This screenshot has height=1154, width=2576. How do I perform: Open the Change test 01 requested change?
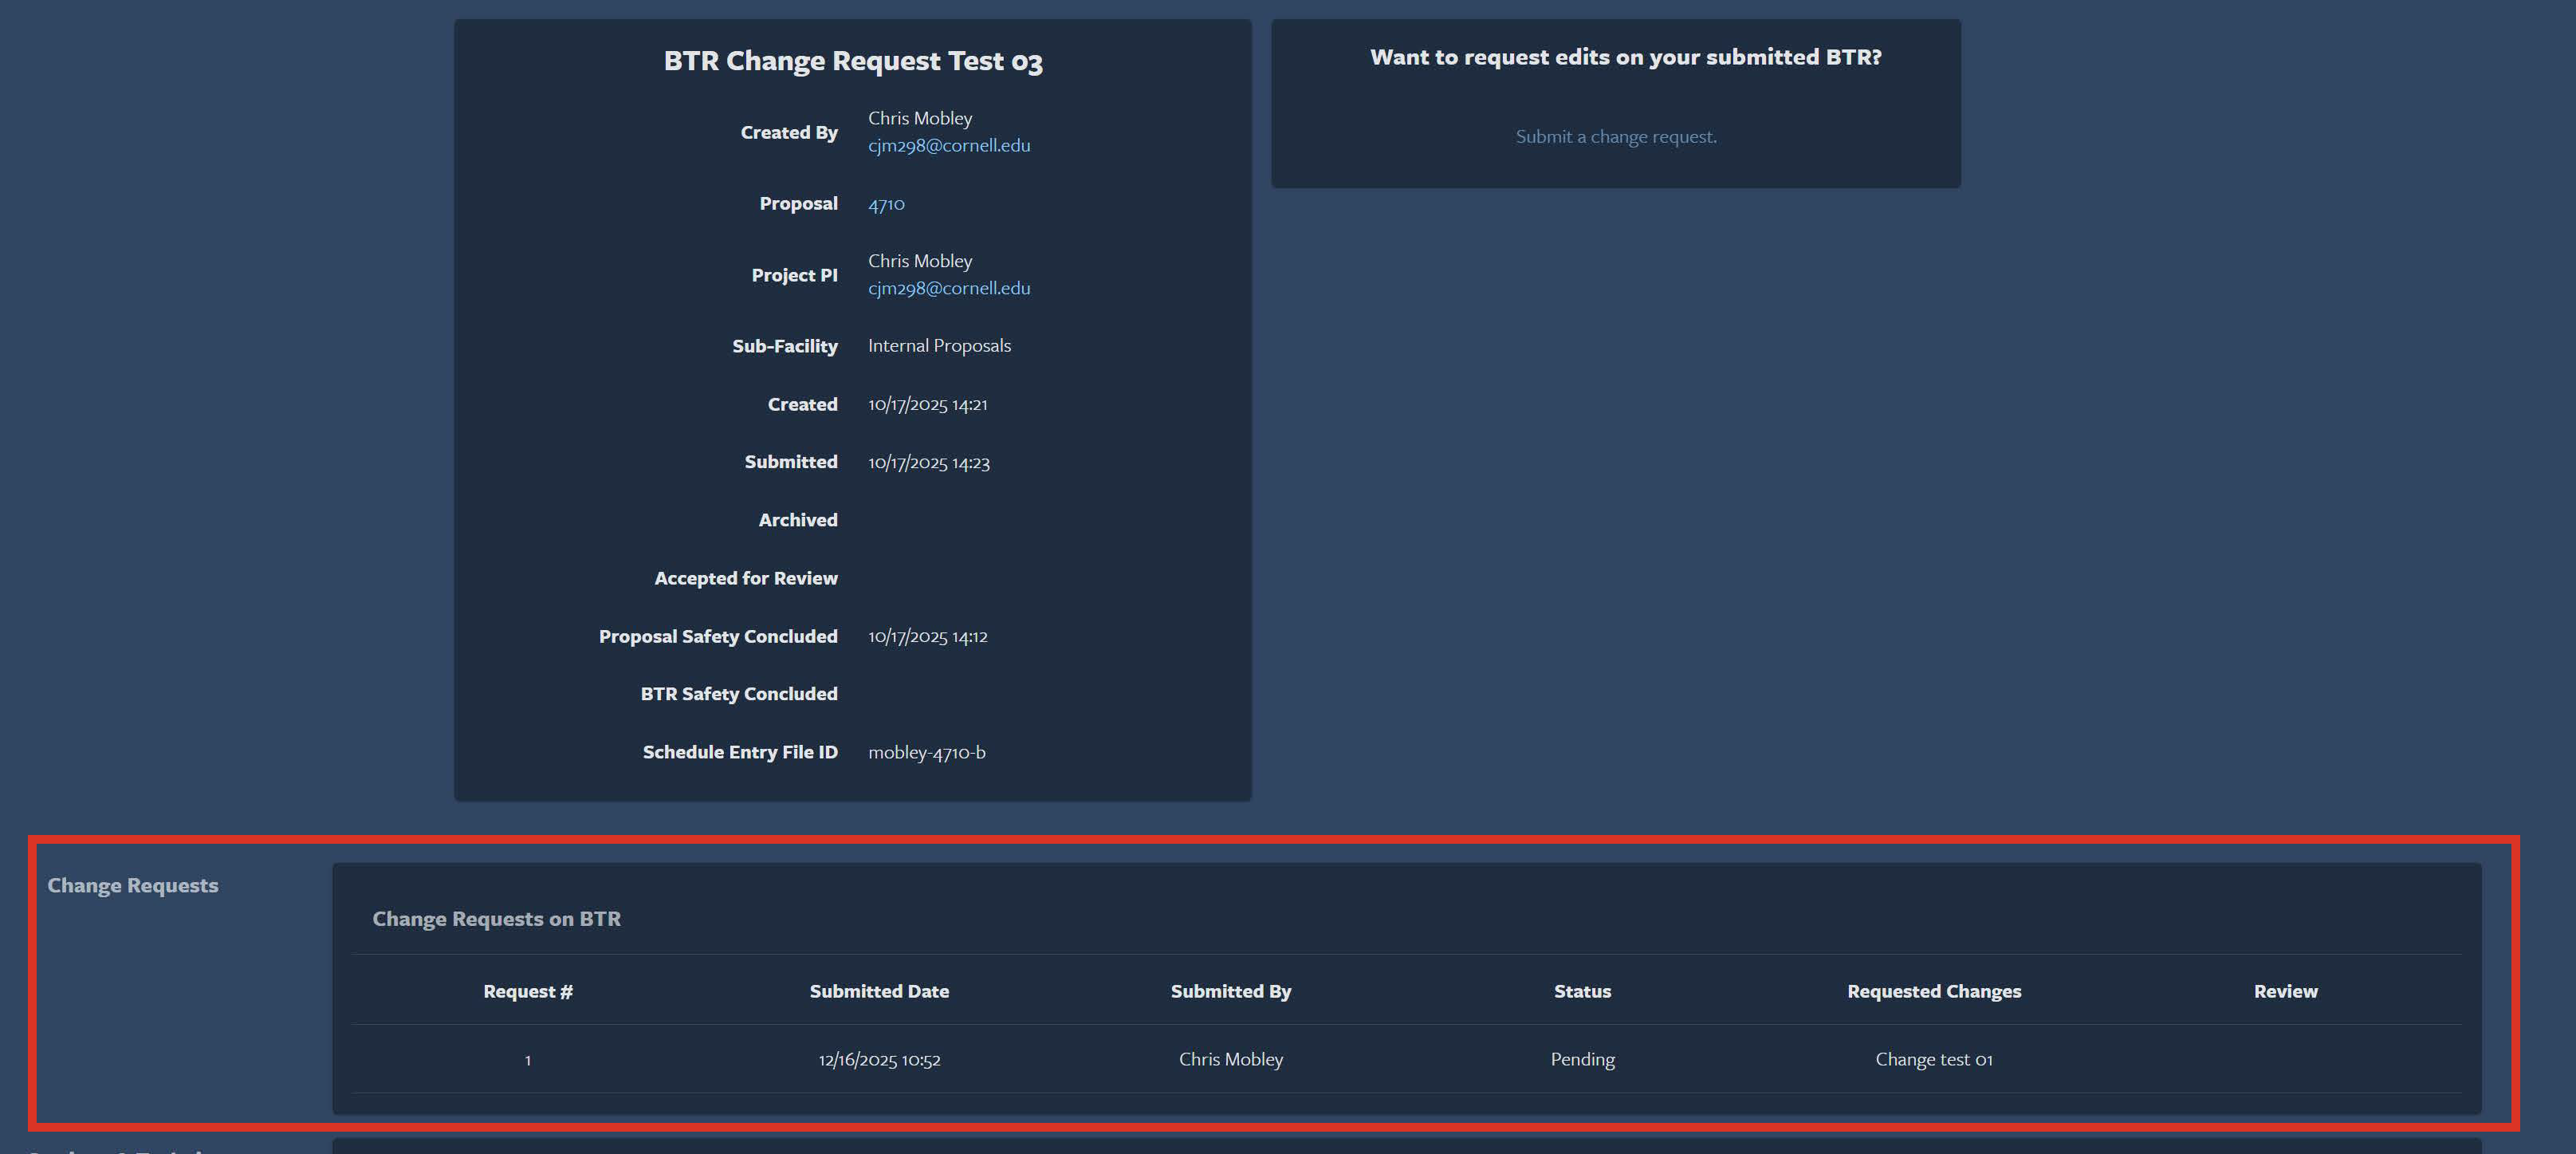click(1933, 1059)
